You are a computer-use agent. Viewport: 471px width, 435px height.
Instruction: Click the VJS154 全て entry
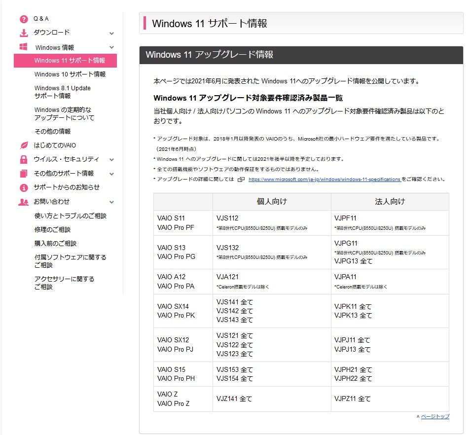pyautogui.click(x=235, y=378)
